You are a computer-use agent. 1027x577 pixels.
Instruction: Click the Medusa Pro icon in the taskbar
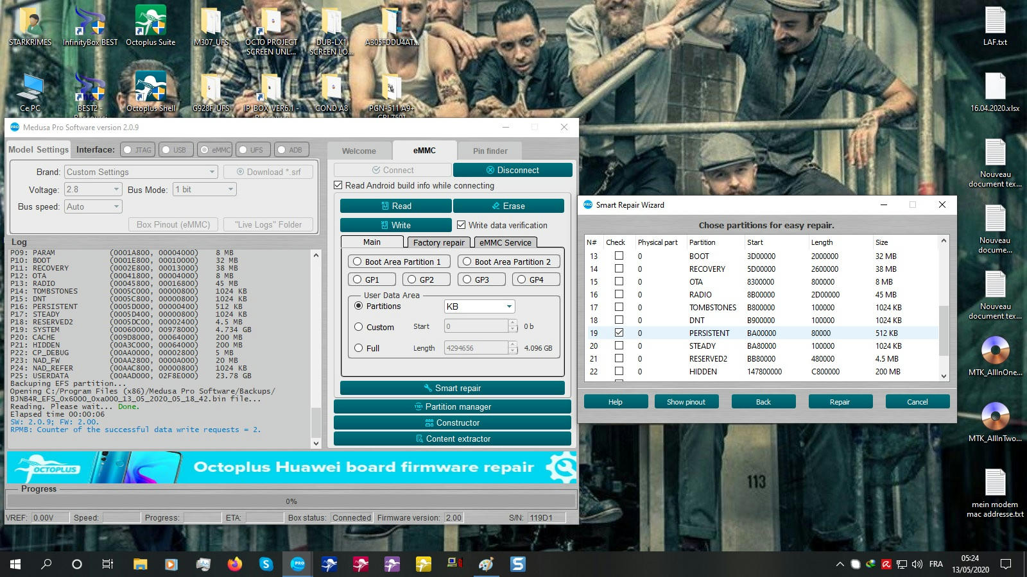tap(298, 565)
